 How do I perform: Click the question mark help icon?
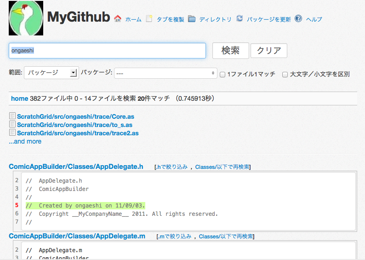298,18
